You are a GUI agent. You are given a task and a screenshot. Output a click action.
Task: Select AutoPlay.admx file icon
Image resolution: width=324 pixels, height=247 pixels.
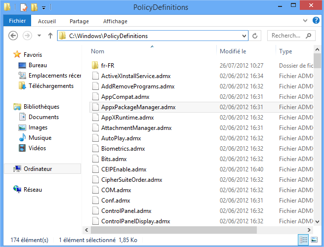(x=95, y=138)
